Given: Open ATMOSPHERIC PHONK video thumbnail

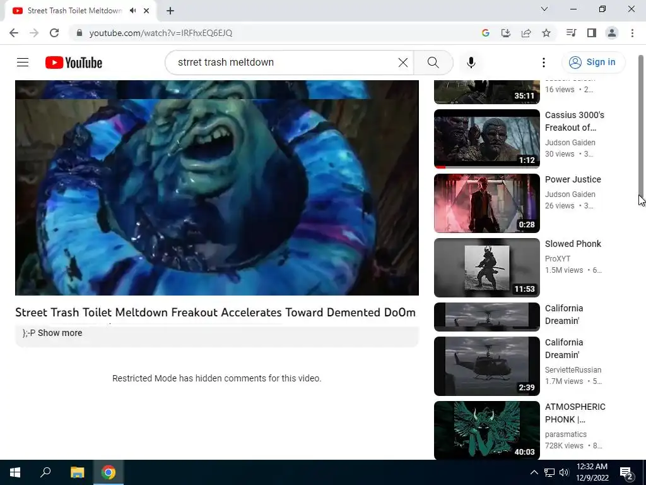Looking at the screenshot, I should 486,430.
